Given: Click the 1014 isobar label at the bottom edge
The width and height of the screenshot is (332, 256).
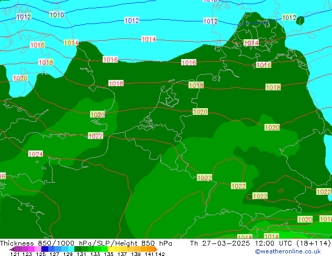Looking at the screenshot, I should (x=271, y=236).
